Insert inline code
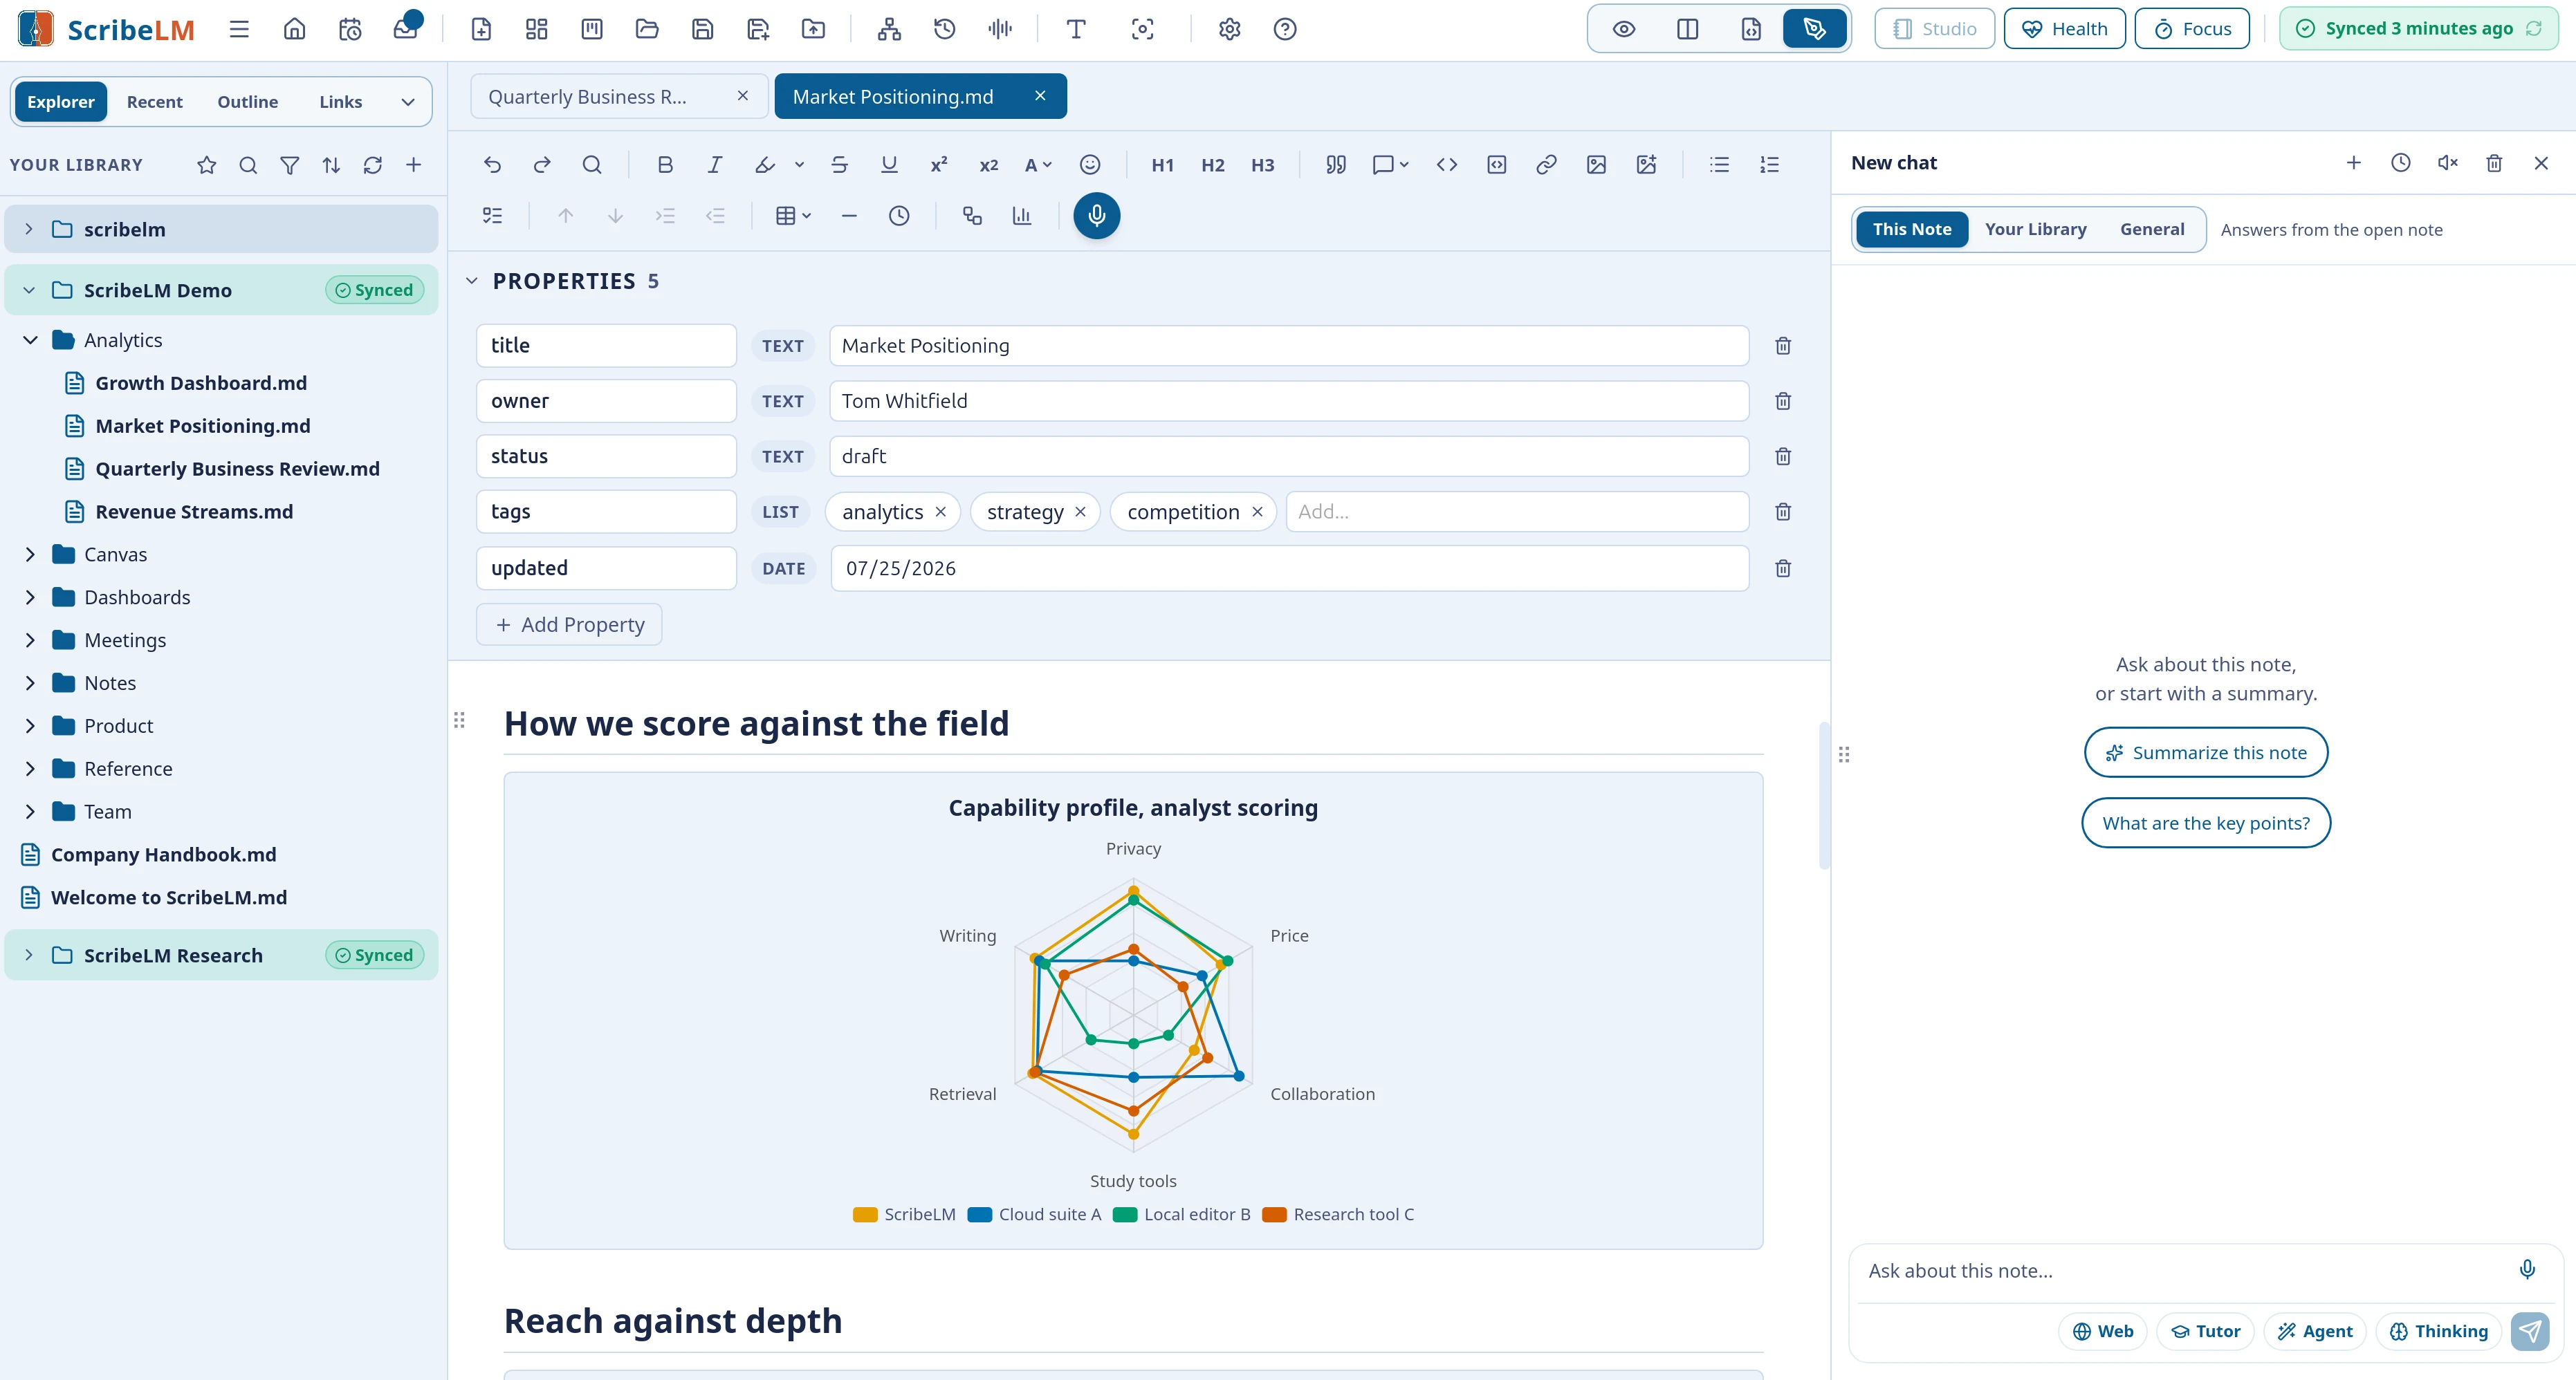This screenshot has width=2576, height=1380. pyautogui.click(x=1447, y=165)
